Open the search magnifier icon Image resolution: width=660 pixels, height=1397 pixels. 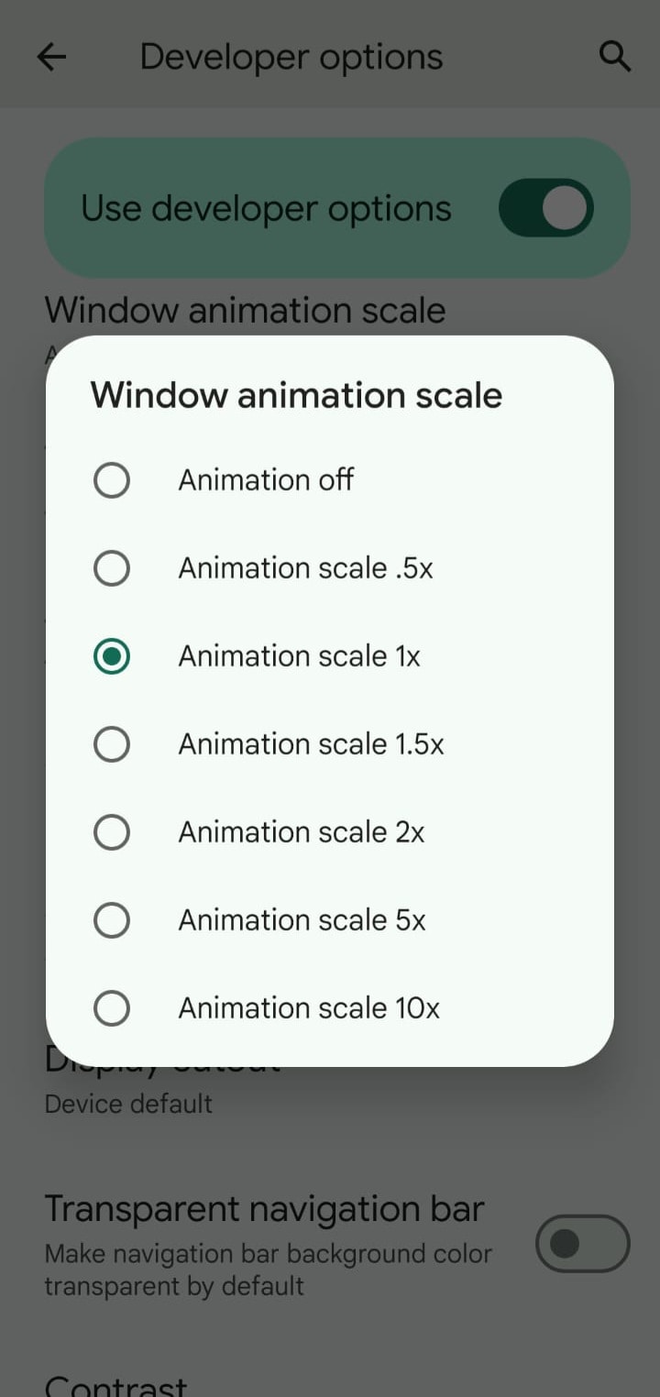(614, 57)
